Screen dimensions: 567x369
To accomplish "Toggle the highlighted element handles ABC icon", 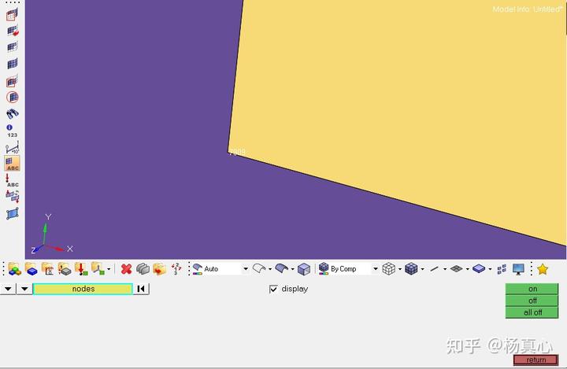I will tap(13, 164).
